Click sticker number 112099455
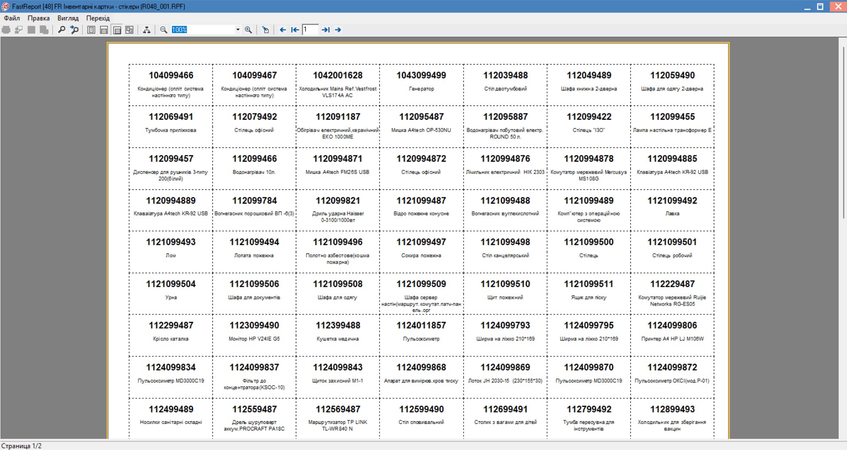Screen dimensions: 847x450 click(672, 117)
